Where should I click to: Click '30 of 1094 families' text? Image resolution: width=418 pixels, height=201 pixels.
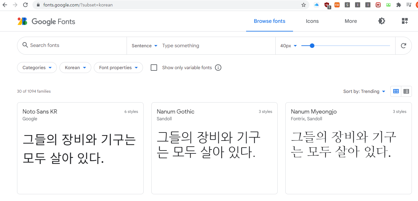pos(34,91)
